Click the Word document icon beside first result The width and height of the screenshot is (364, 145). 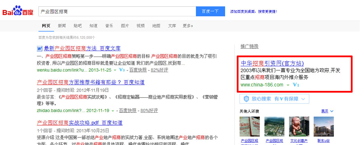tap(40, 49)
